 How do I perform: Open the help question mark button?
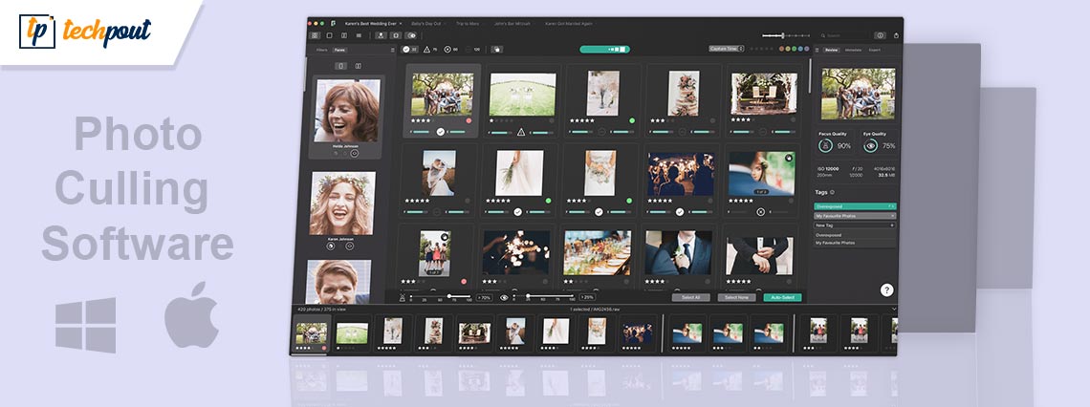point(887,290)
